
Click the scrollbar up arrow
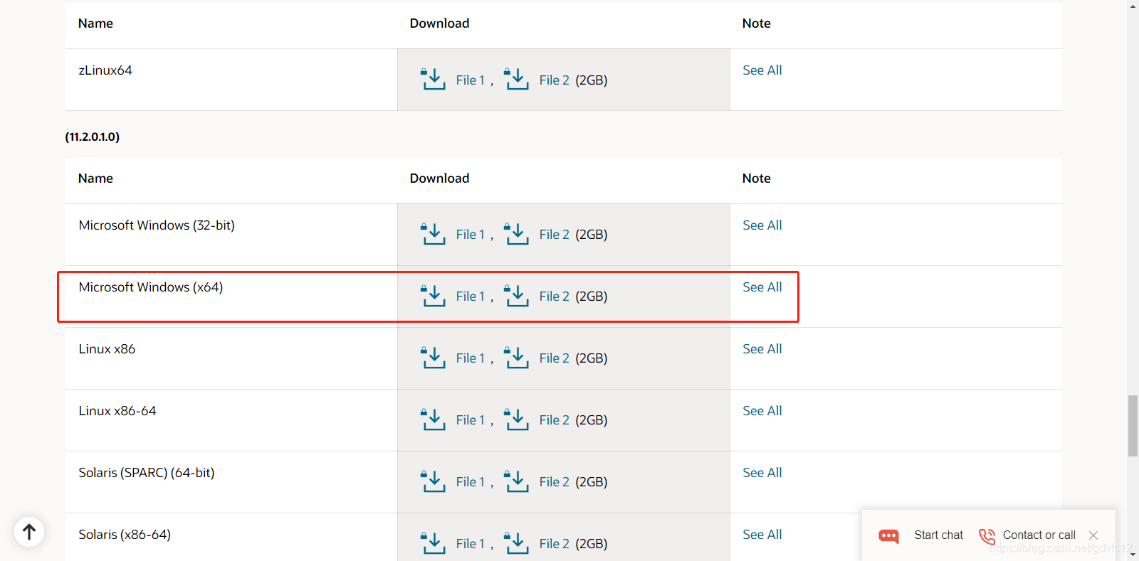coord(1133,6)
